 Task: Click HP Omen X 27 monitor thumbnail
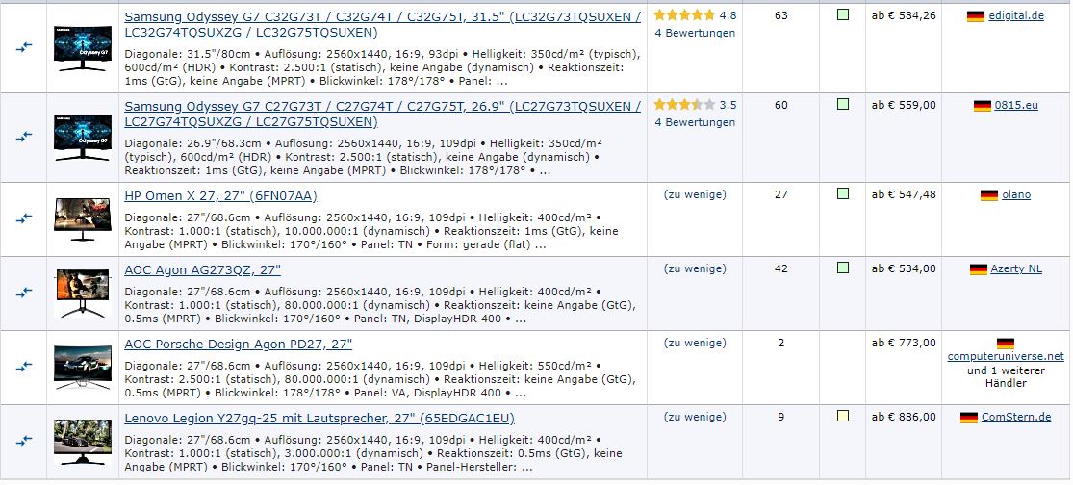click(x=83, y=218)
